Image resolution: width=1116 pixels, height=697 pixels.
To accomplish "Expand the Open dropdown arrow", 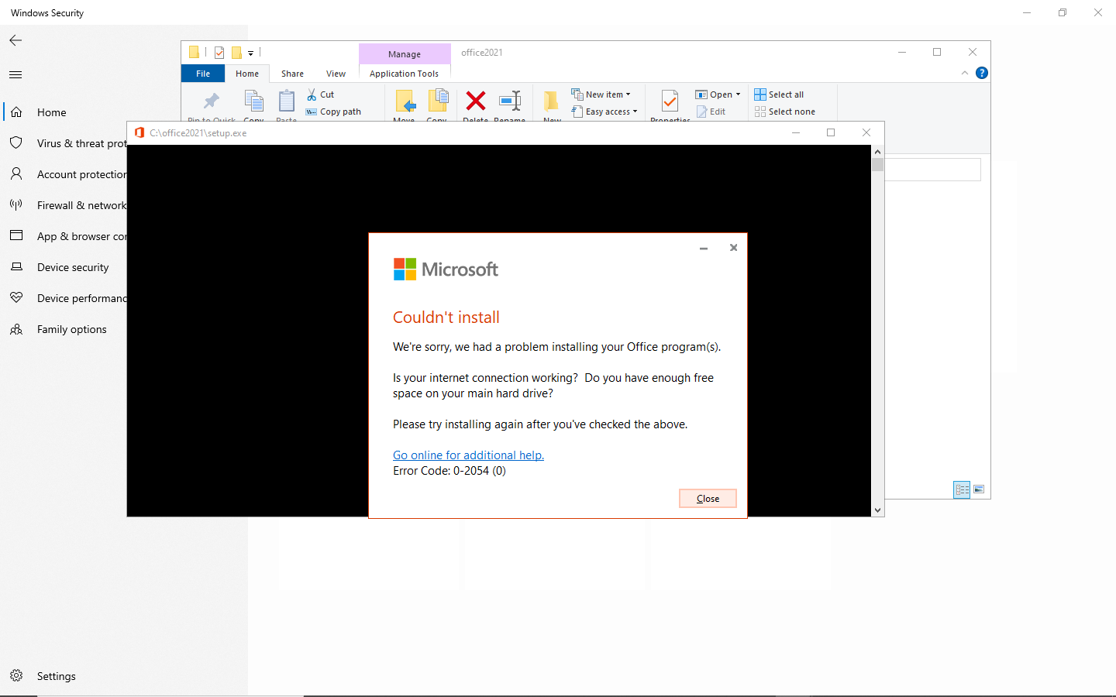I will coord(738,94).
